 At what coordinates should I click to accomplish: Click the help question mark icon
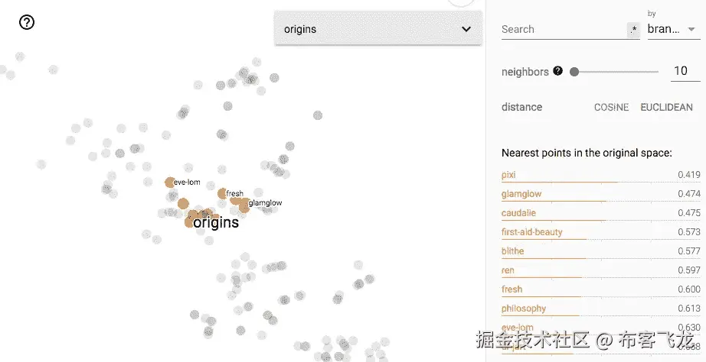[27, 22]
